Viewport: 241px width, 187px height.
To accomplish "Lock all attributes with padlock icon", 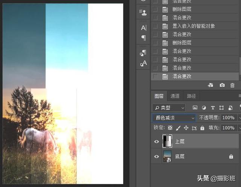I will (202, 128).
